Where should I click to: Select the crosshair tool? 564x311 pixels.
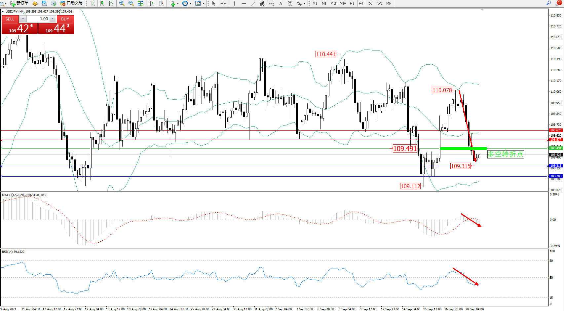pyautogui.click(x=223, y=3)
